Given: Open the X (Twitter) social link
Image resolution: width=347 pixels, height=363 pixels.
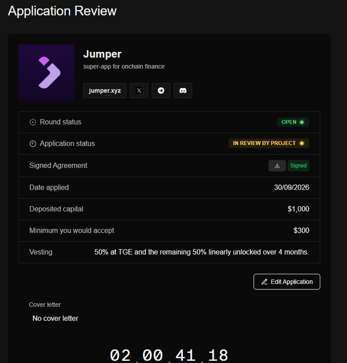Looking at the screenshot, I should (x=139, y=91).
